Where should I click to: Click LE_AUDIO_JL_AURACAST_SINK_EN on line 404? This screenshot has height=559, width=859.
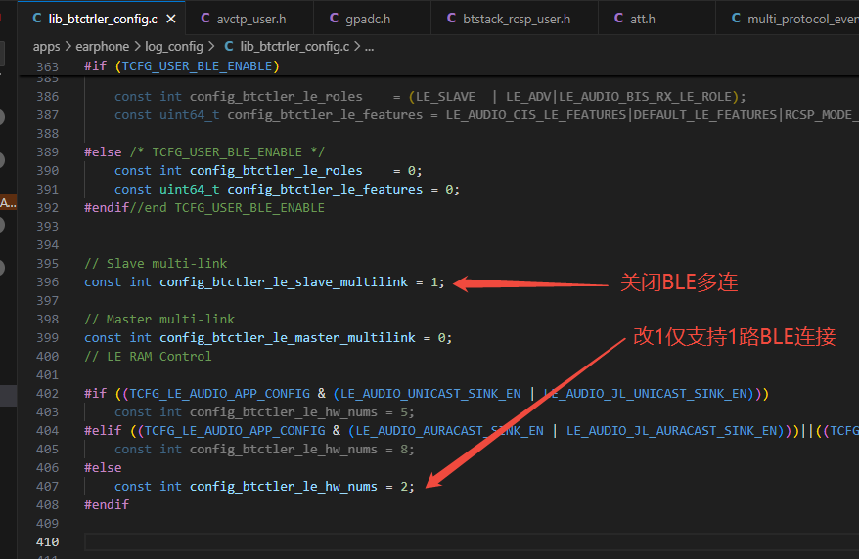[x=671, y=431]
